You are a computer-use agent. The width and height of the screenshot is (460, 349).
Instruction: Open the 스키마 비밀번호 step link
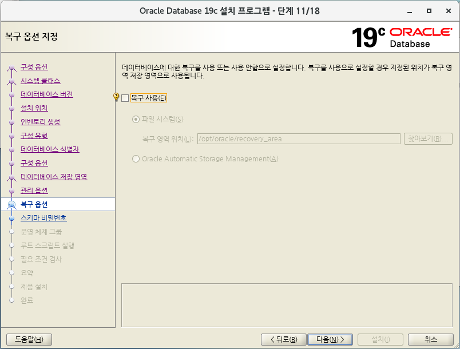pos(43,218)
